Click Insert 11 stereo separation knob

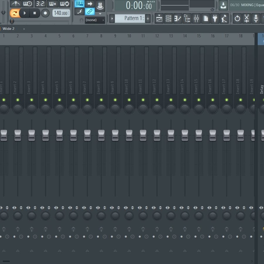(x=143, y=216)
